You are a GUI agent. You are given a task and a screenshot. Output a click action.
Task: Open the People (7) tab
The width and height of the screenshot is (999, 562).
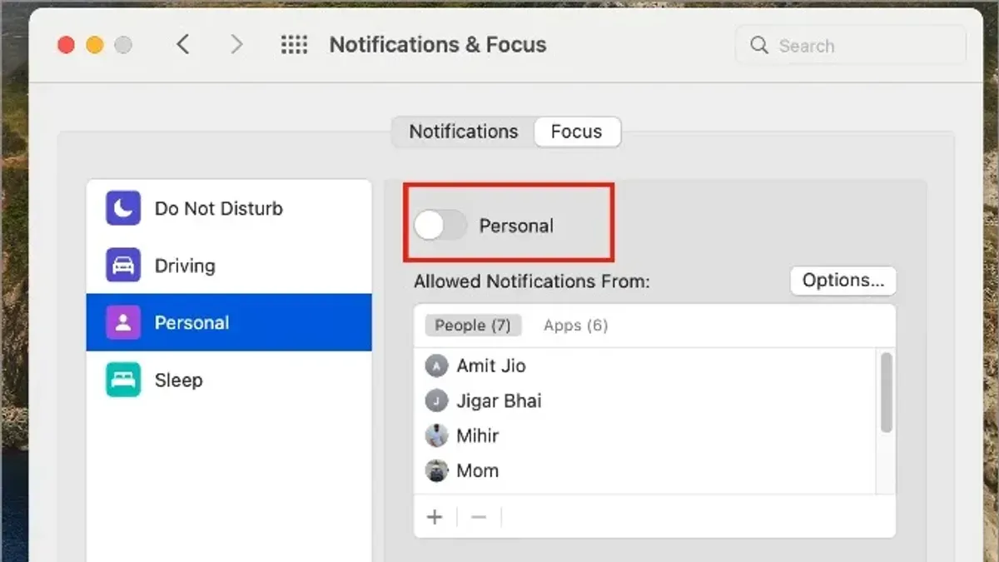(473, 326)
